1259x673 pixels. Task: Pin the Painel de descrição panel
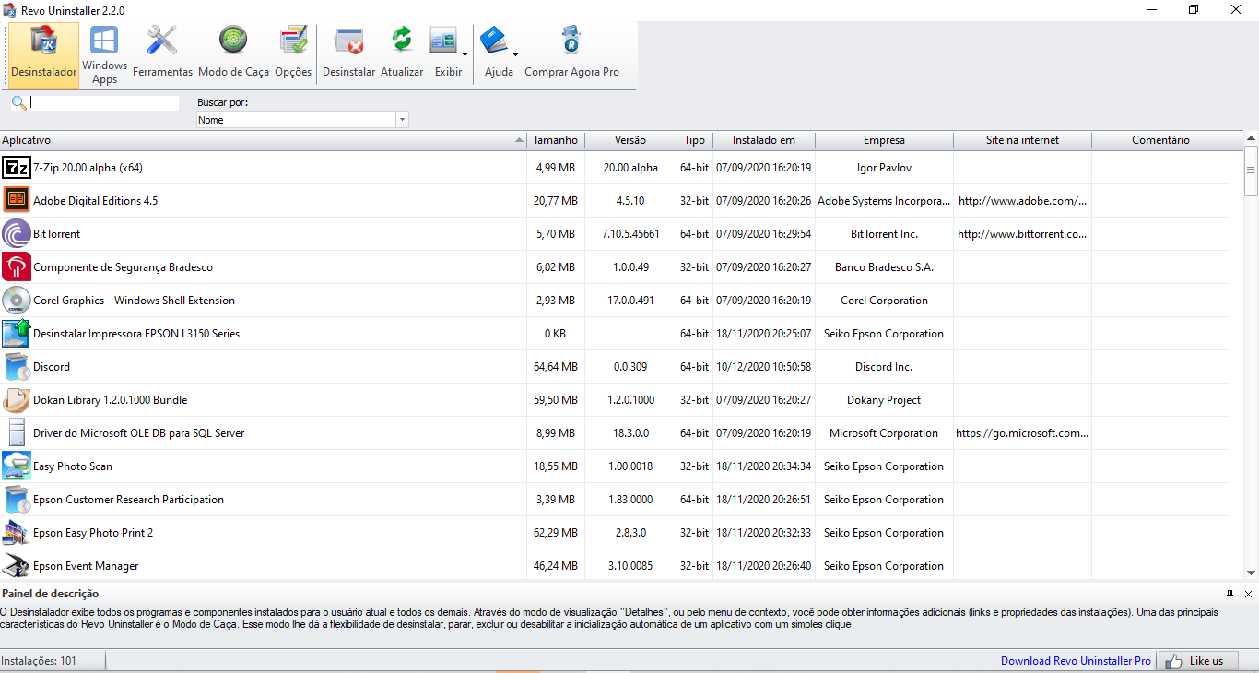1230,594
